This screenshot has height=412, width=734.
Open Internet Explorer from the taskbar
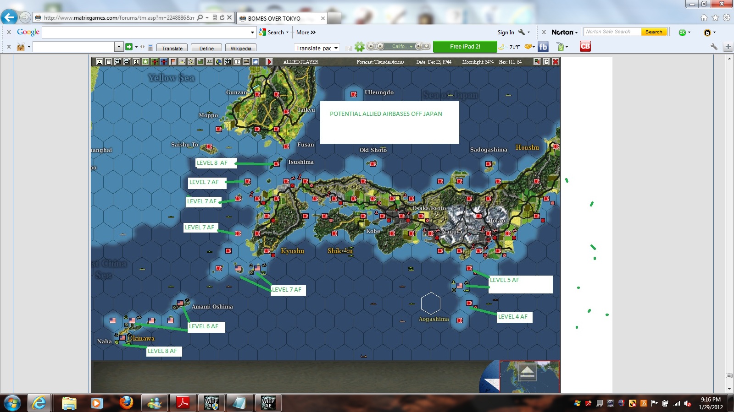tap(39, 403)
